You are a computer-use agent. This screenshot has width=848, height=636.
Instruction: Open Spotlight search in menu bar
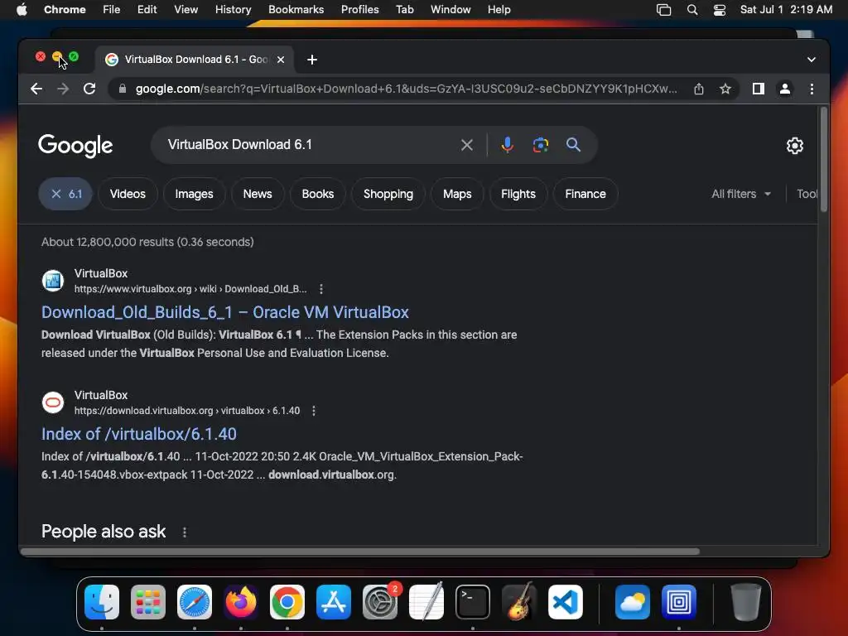[691, 10]
